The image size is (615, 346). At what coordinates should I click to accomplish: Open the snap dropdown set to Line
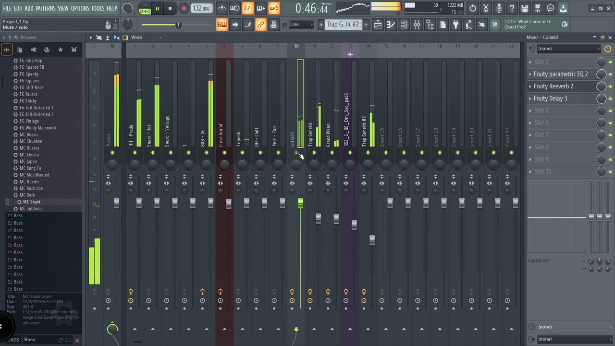click(x=301, y=25)
